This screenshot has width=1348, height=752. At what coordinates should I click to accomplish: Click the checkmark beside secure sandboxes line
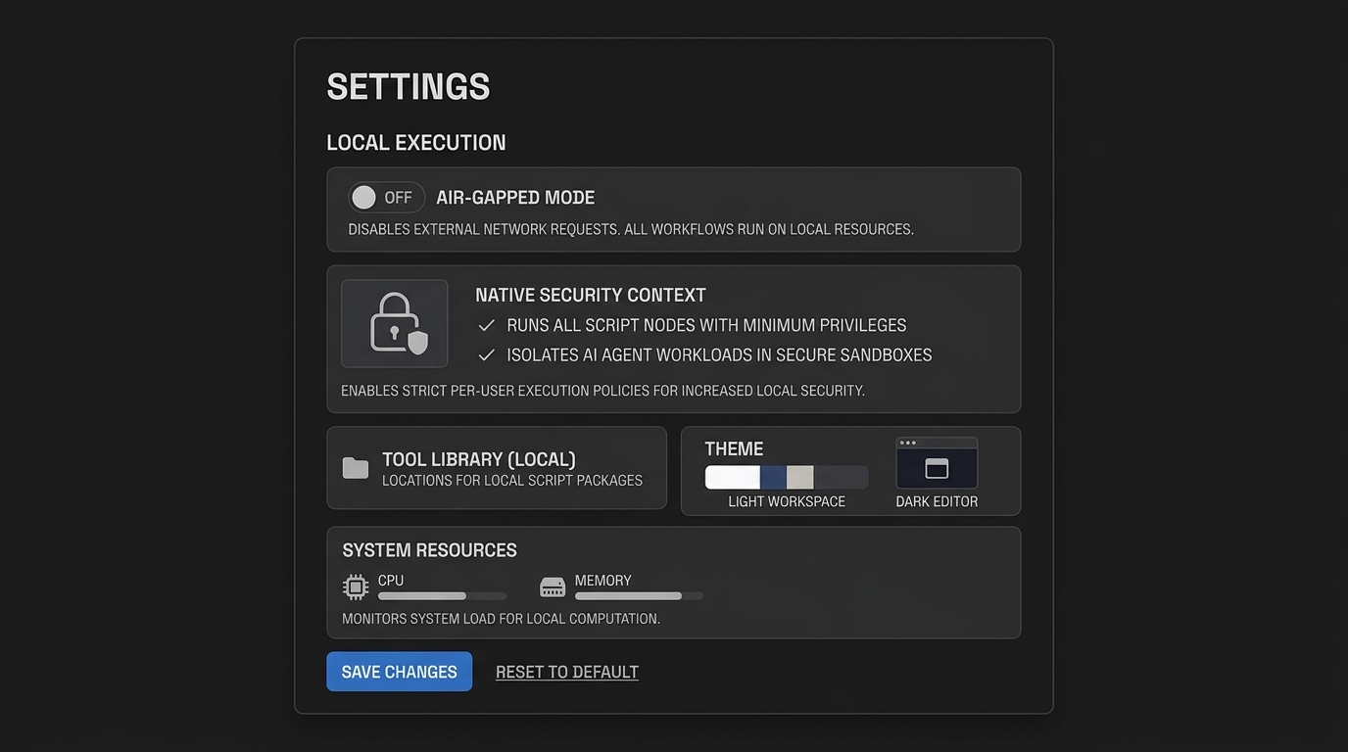click(x=486, y=355)
